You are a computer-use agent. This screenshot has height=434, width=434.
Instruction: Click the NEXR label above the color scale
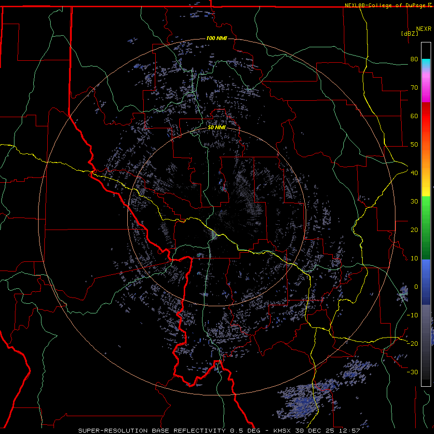point(424,29)
